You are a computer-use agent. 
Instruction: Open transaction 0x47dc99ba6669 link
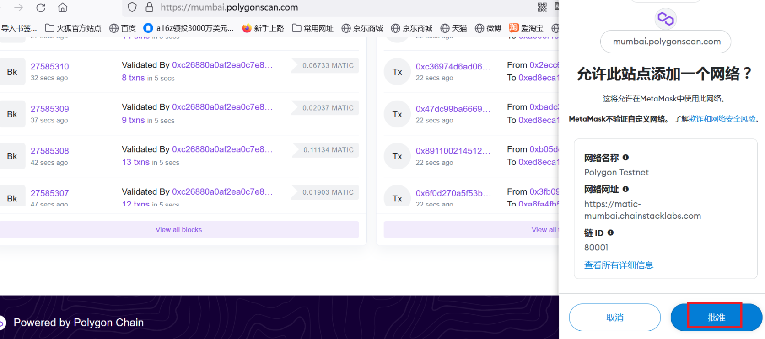tap(453, 109)
